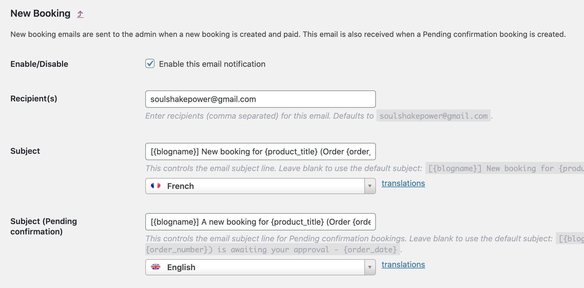The width and height of the screenshot is (584, 288).
Task: Focus the Pending confirmation subject field
Action: [260, 222]
